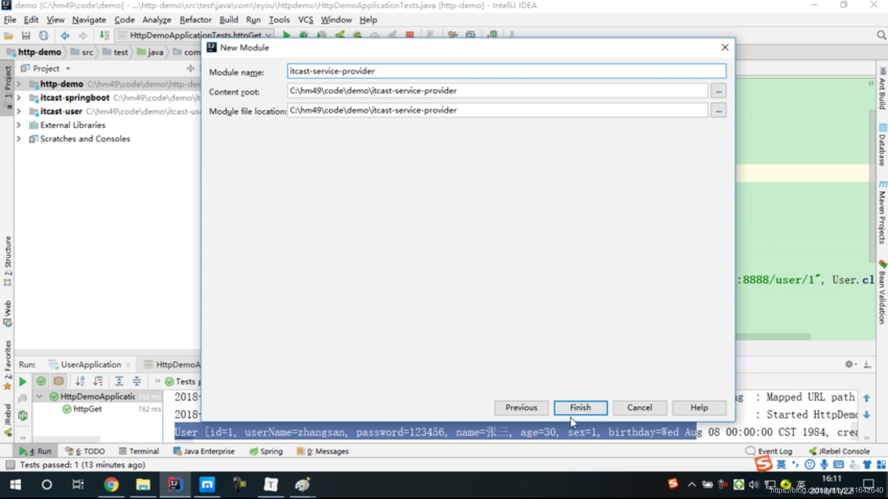Viewport: 888px width, 499px height.
Task: Click the red Stop toolbar icon
Action: (409, 35)
